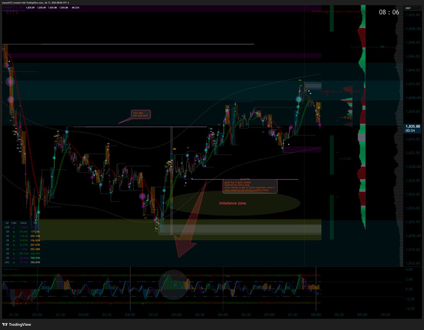Screen dimensions: 424x330
Task: Click the LIVE row label in table
Action: [x=7, y=228]
